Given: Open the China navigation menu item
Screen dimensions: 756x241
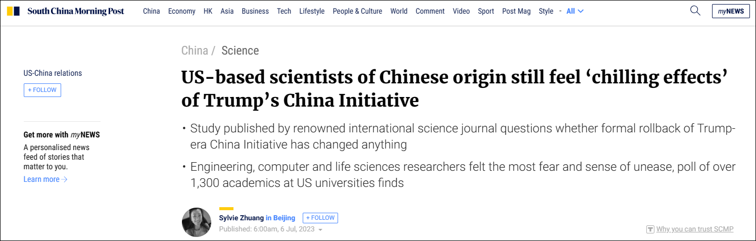Looking at the screenshot, I should point(152,11).
